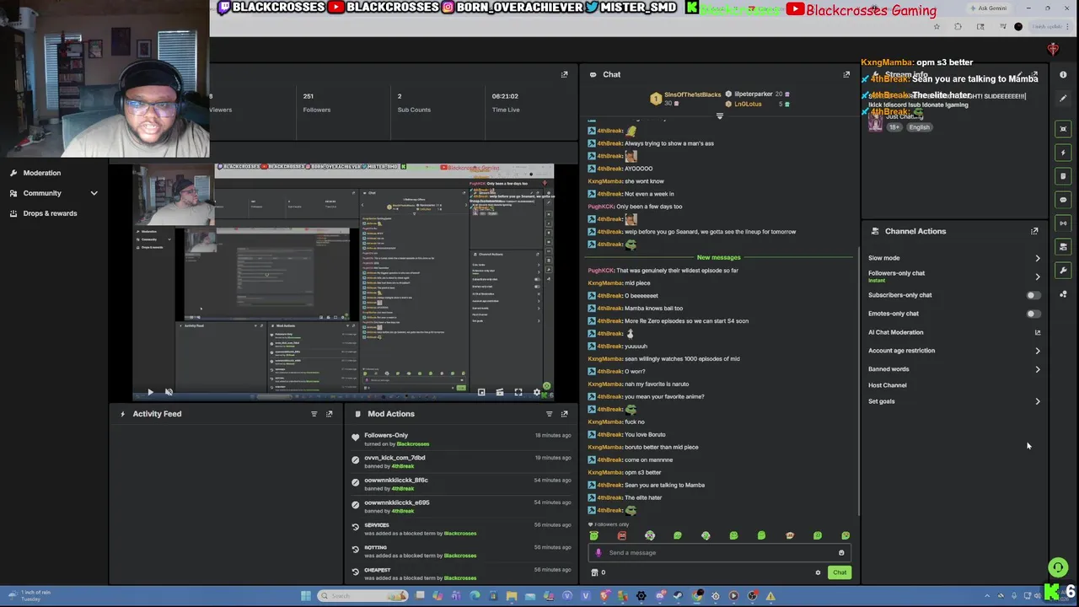
Task: Click the Send a message field
Action: pyautogui.click(x=718, y=553)
